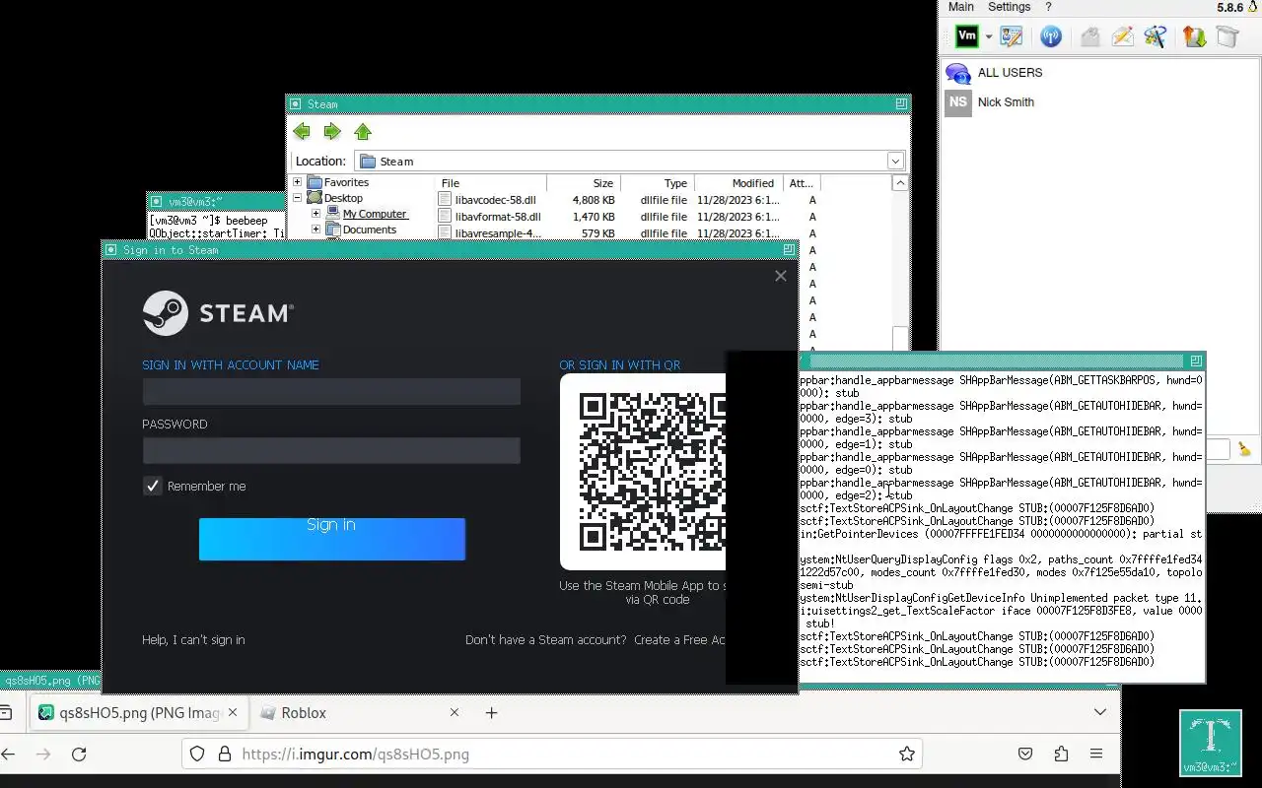Open the status dropdown arrow beside Vm icon

(x=988, y=37)
